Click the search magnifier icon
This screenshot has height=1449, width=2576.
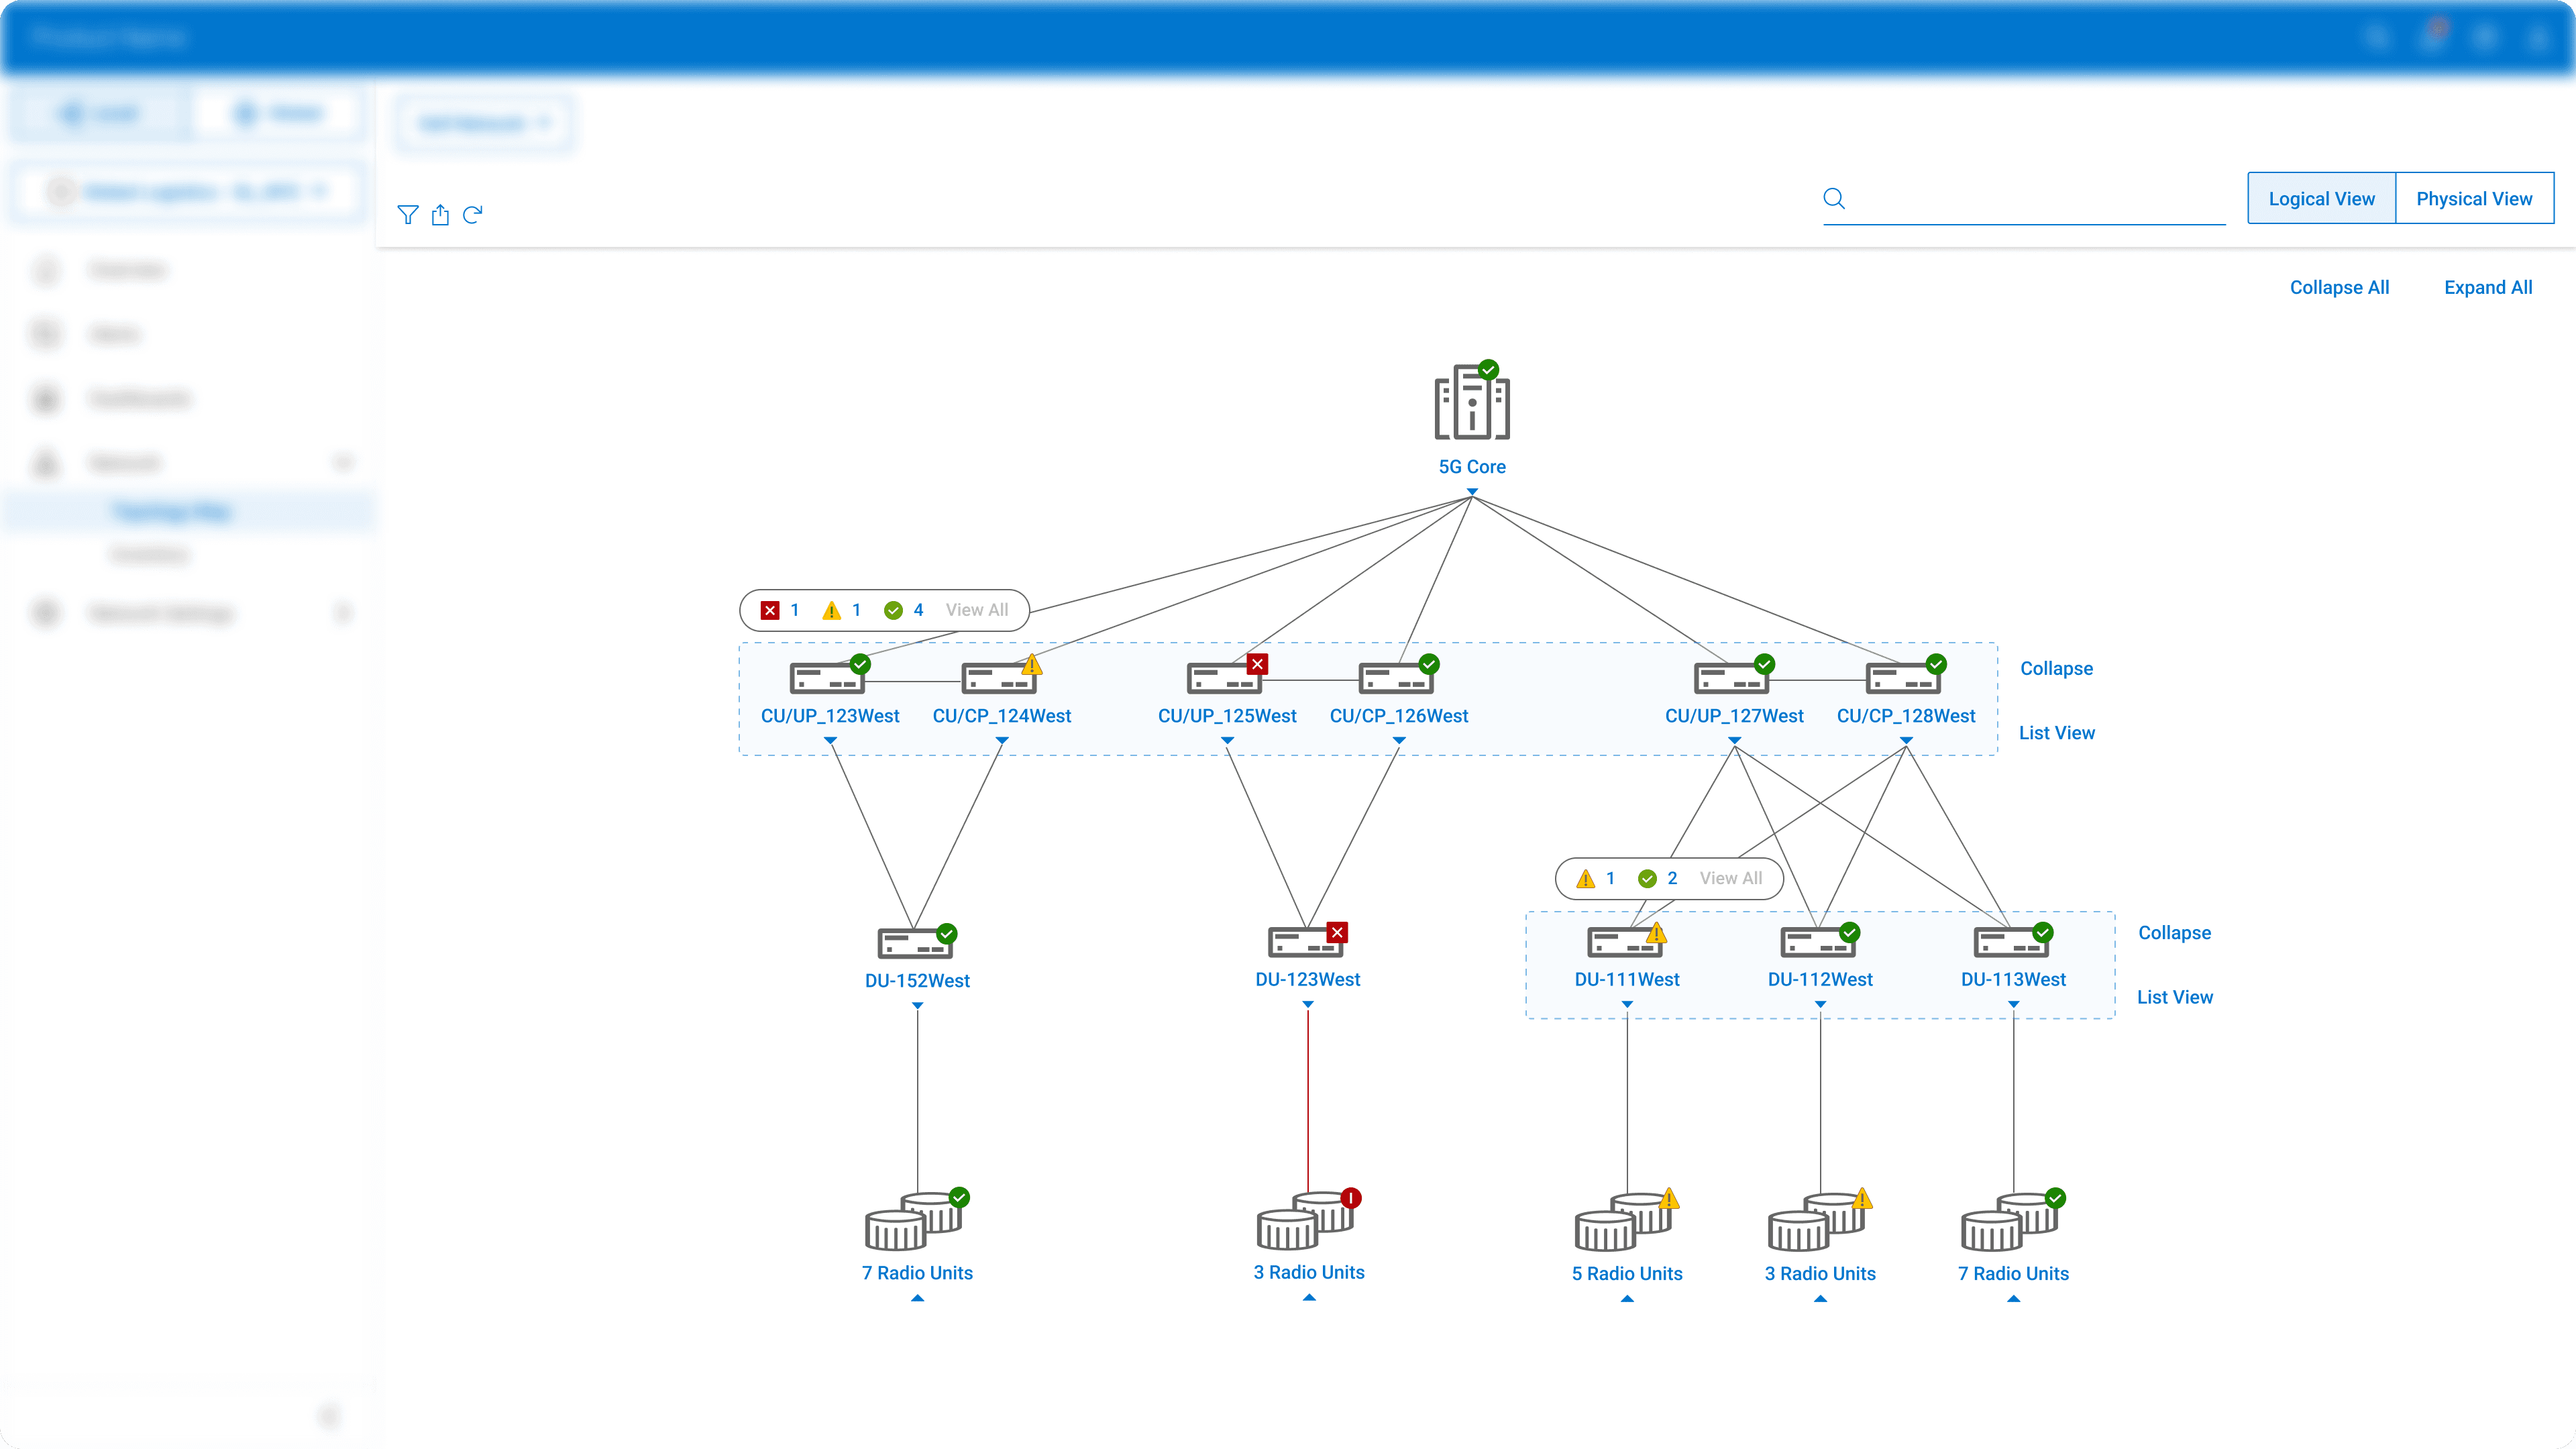[1834, 198]
